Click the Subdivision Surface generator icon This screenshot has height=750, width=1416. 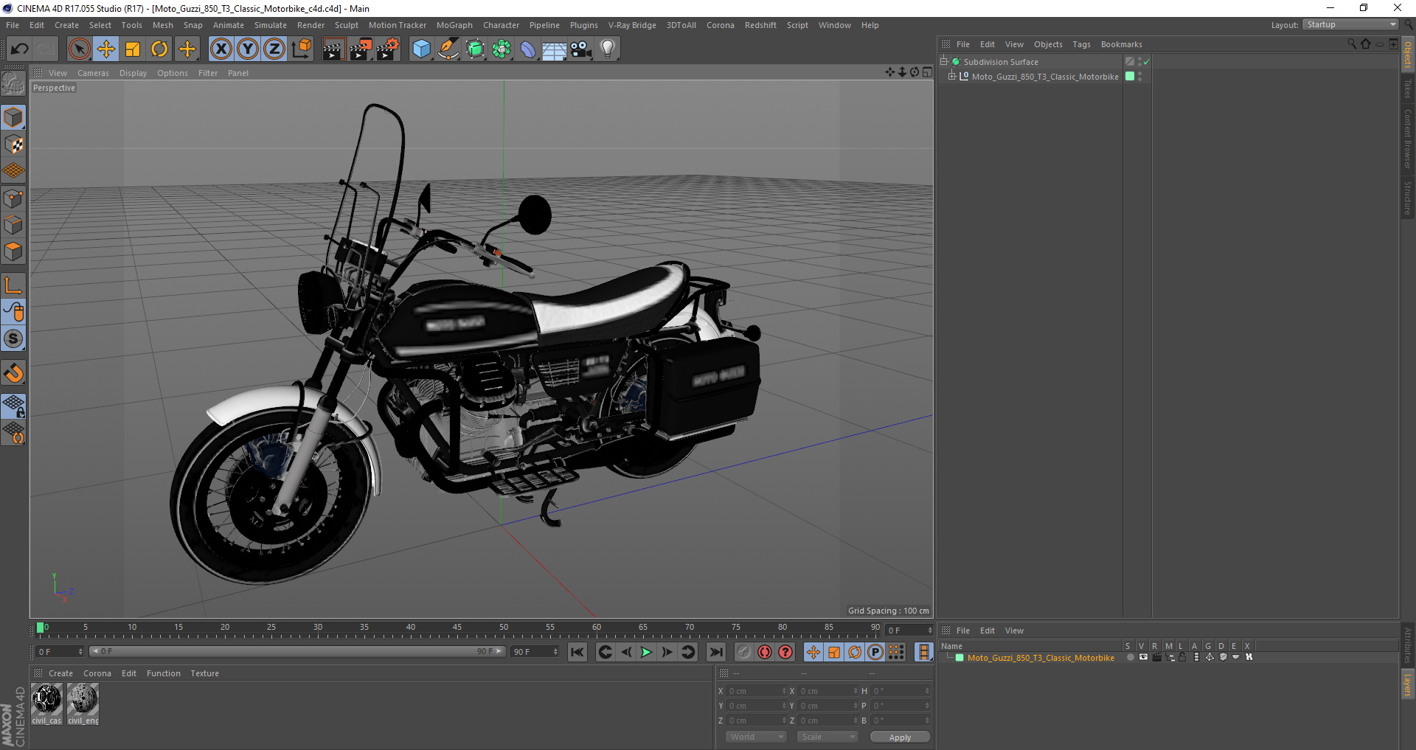pos(475,49)
